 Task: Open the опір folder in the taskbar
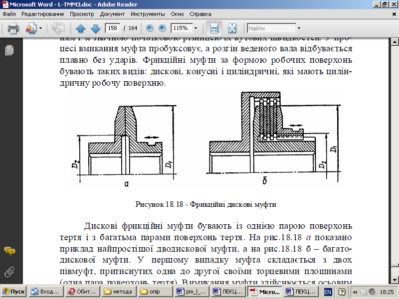[155, 292]
